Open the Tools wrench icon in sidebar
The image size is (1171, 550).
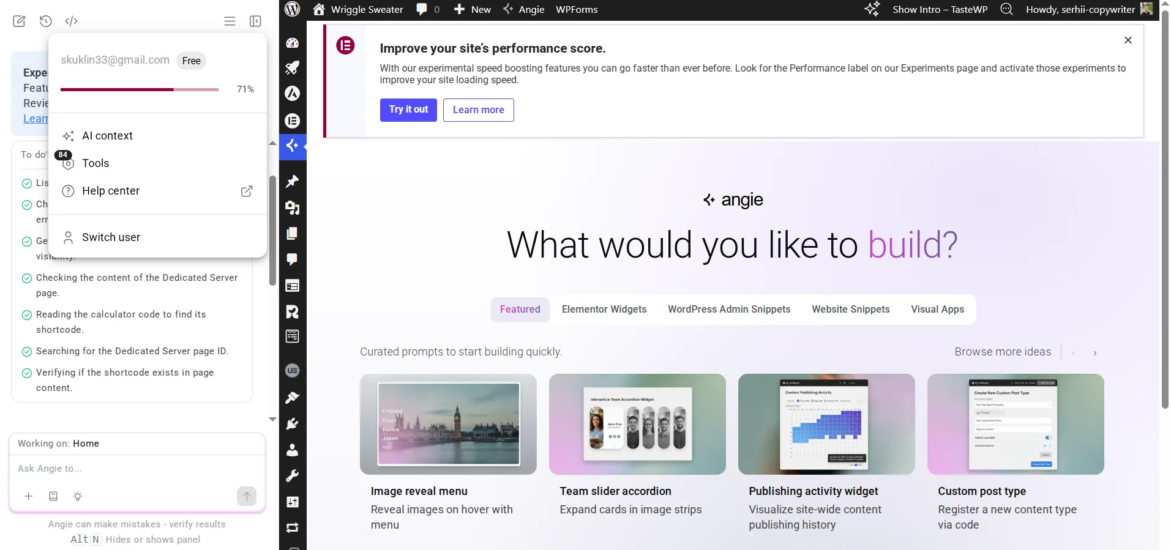coord(293,476)
